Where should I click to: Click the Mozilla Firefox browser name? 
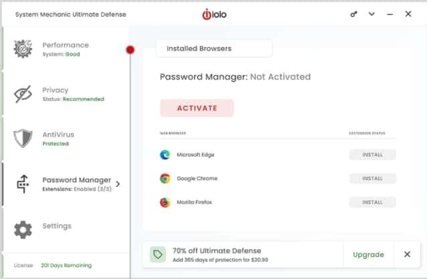(194, 202)
